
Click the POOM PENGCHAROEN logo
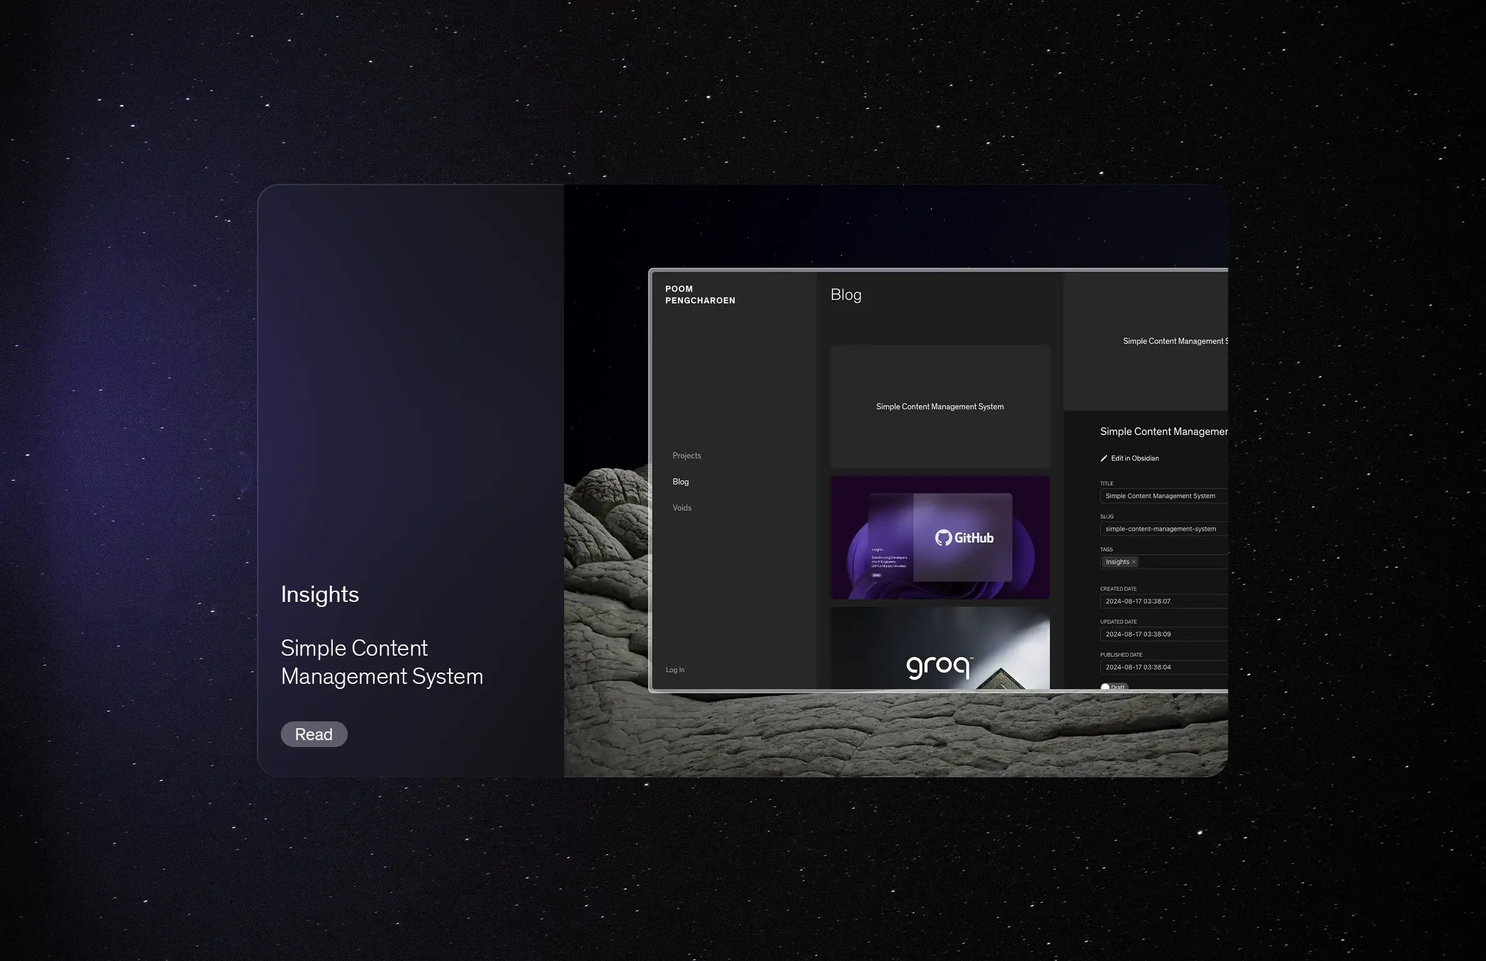point(700,295)
